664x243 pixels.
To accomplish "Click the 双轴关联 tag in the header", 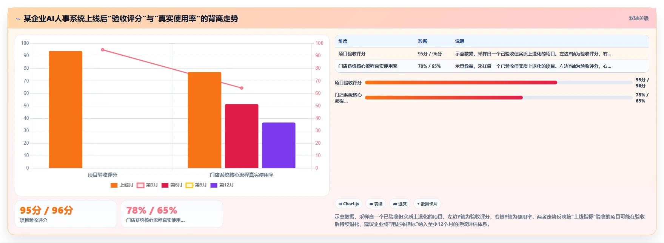I will (638, 18).
